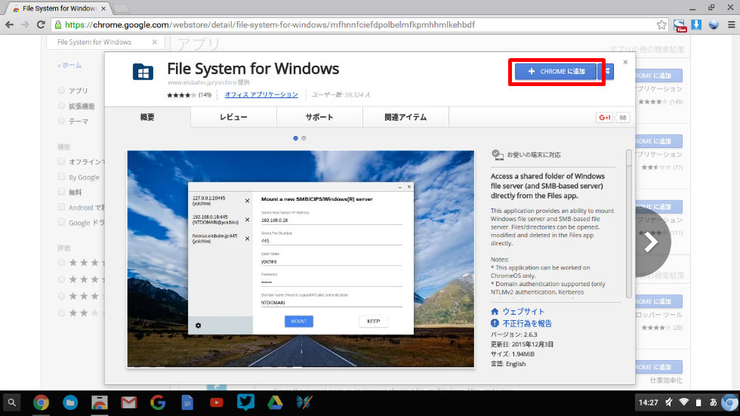Screen dimensions: 740x416
Task: Close the app detail dialog
Action: [625, 62]
